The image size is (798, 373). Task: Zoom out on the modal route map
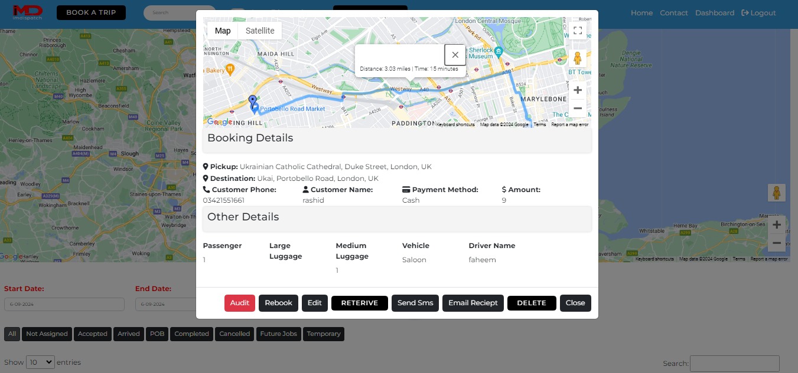[578, 108]
